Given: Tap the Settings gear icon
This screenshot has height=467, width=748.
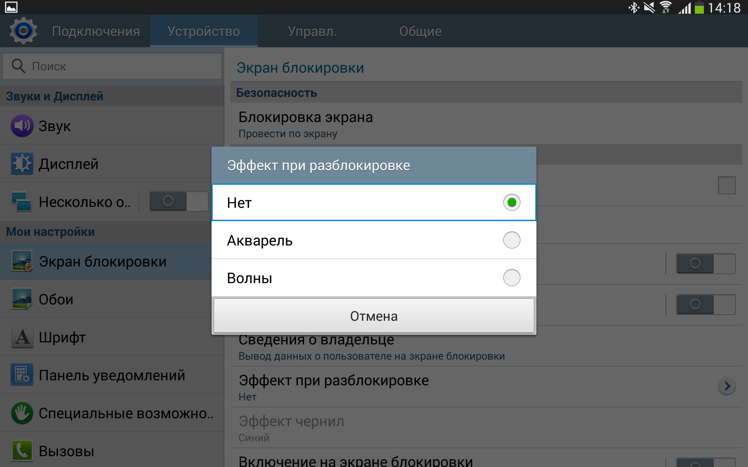Looking at the screenshot, I should point(23,31).
